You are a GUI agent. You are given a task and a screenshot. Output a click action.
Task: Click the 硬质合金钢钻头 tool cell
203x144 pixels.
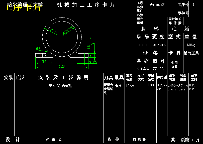[109, 89]
